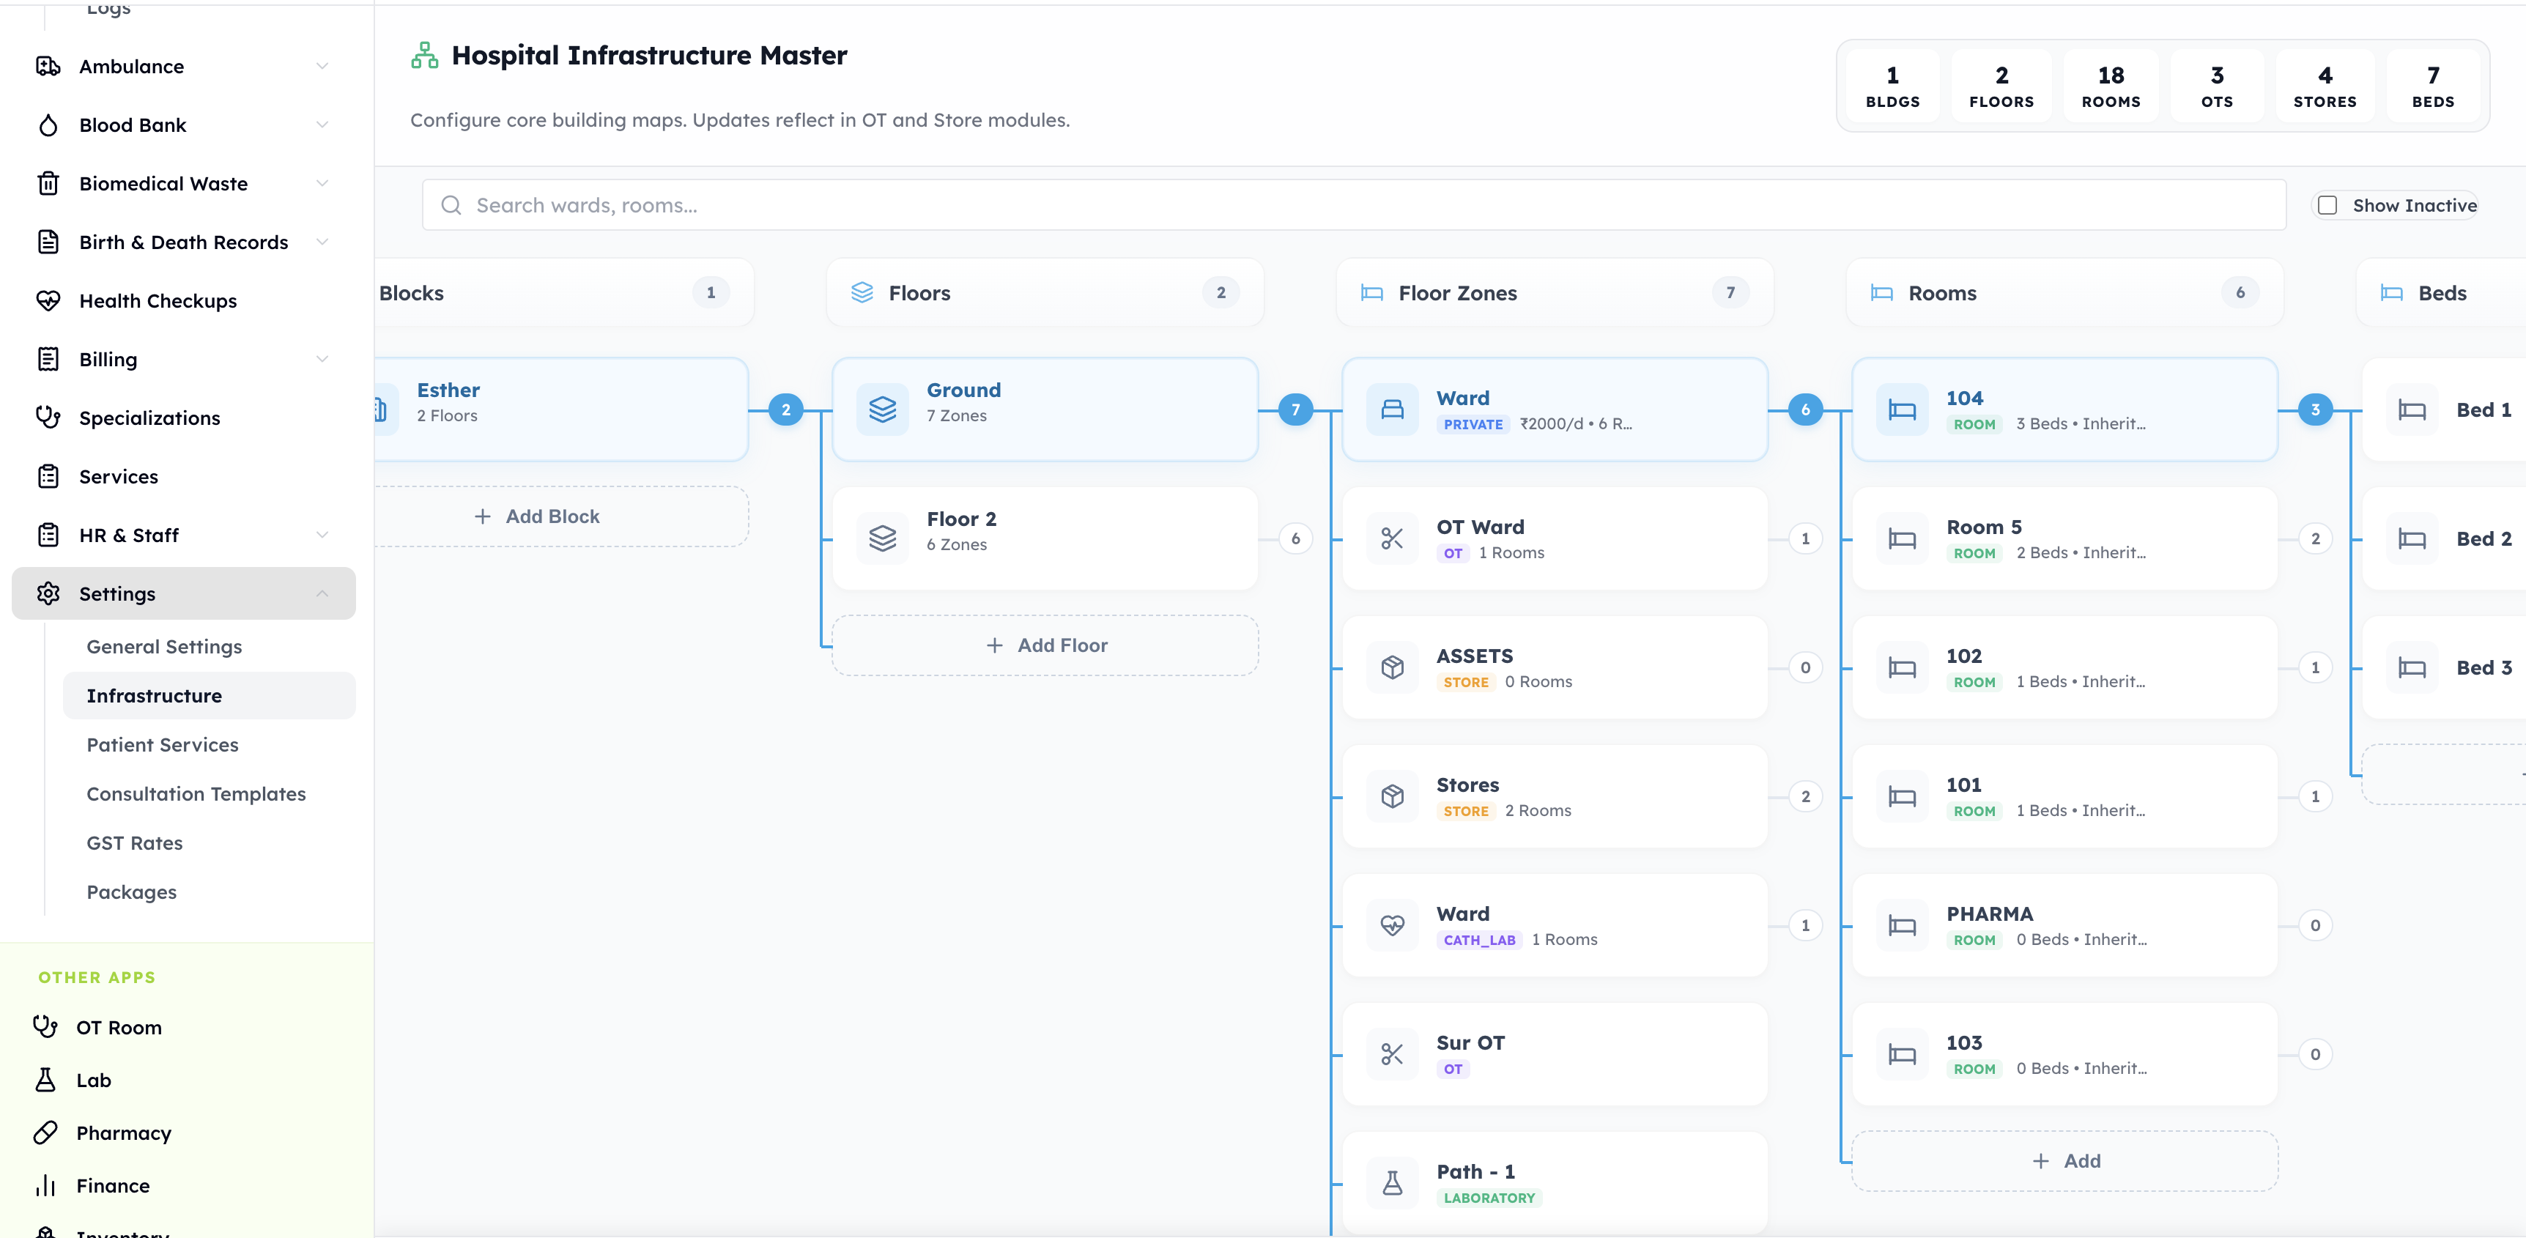Click the PRIVATE Ward zone card
The image size is (2526, 1238).
pos(1555,409)
